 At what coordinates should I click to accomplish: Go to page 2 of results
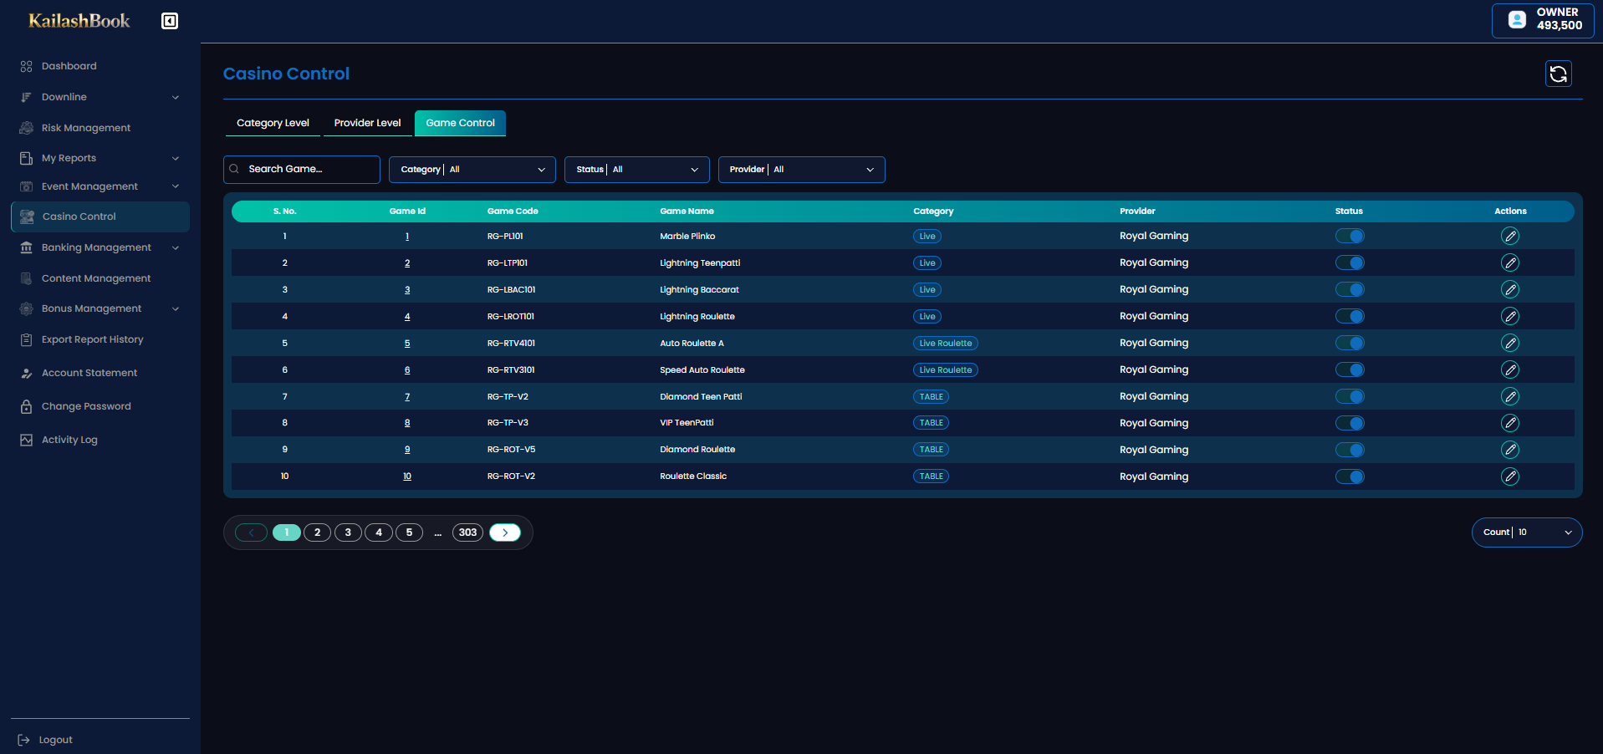point(317,532)
